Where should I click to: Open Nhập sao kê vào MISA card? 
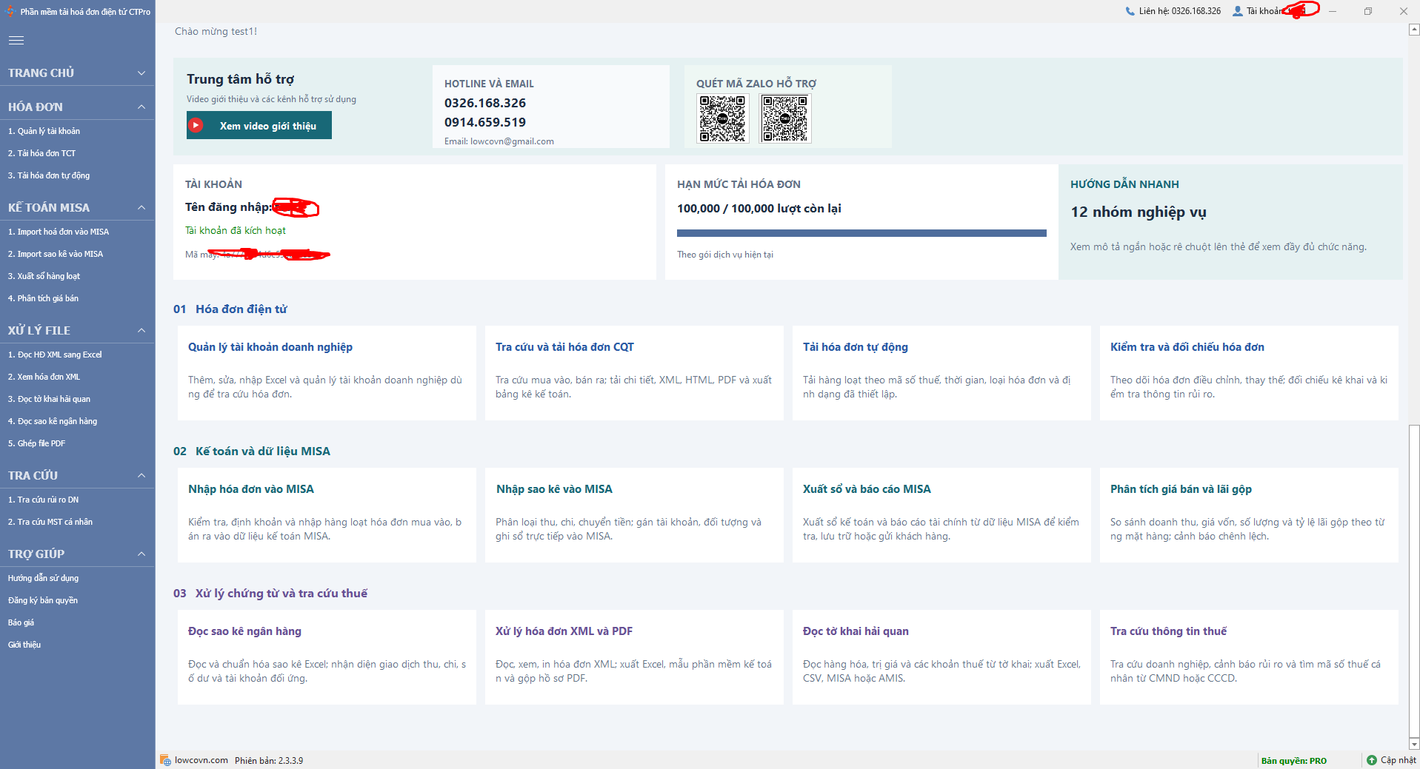(634, 515)
